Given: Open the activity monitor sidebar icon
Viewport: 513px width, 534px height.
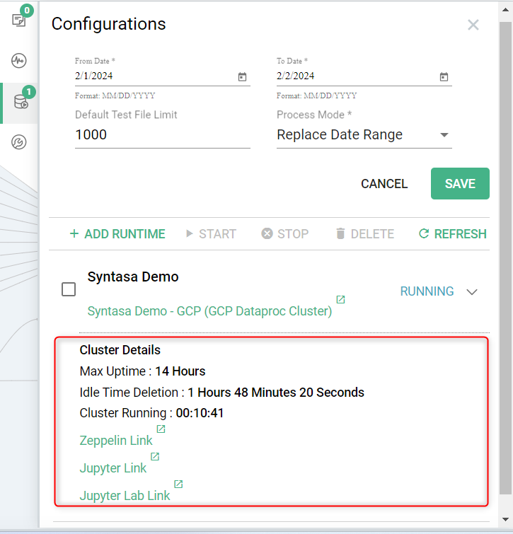Looking at the screenshot, I should [x=19, y=60].
